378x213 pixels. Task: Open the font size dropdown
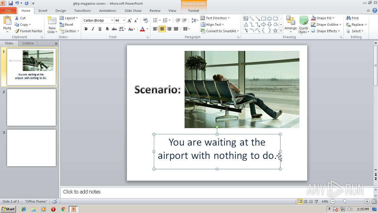(124, 20)
